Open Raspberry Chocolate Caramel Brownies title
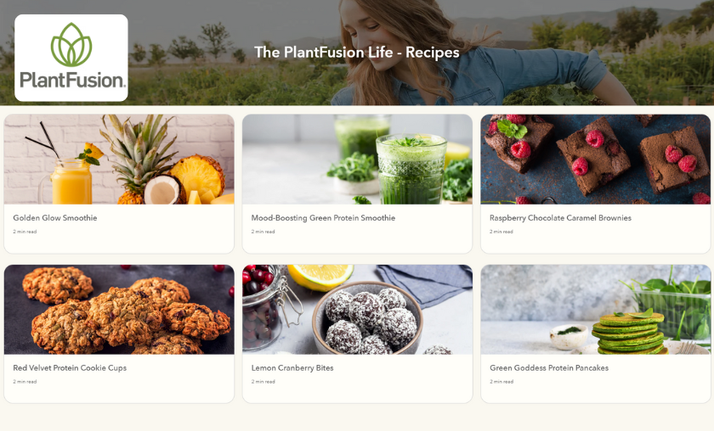 coord(560,218)
